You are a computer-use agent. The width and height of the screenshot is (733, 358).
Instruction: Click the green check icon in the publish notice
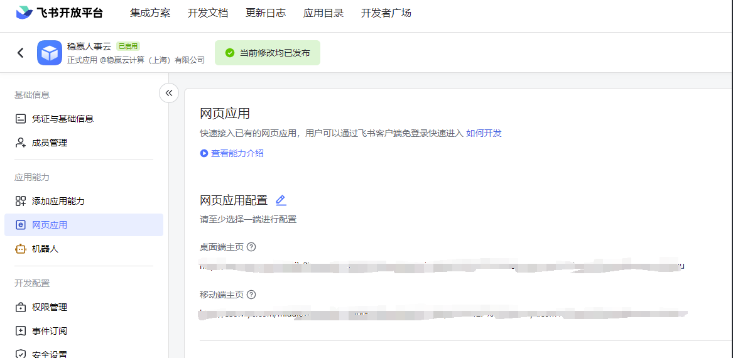[229, 53]
